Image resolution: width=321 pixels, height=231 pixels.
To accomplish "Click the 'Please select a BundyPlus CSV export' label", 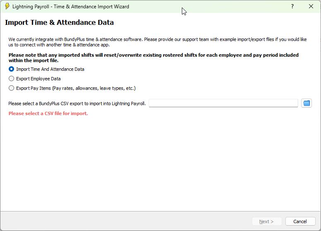I will tap(77, 103).
